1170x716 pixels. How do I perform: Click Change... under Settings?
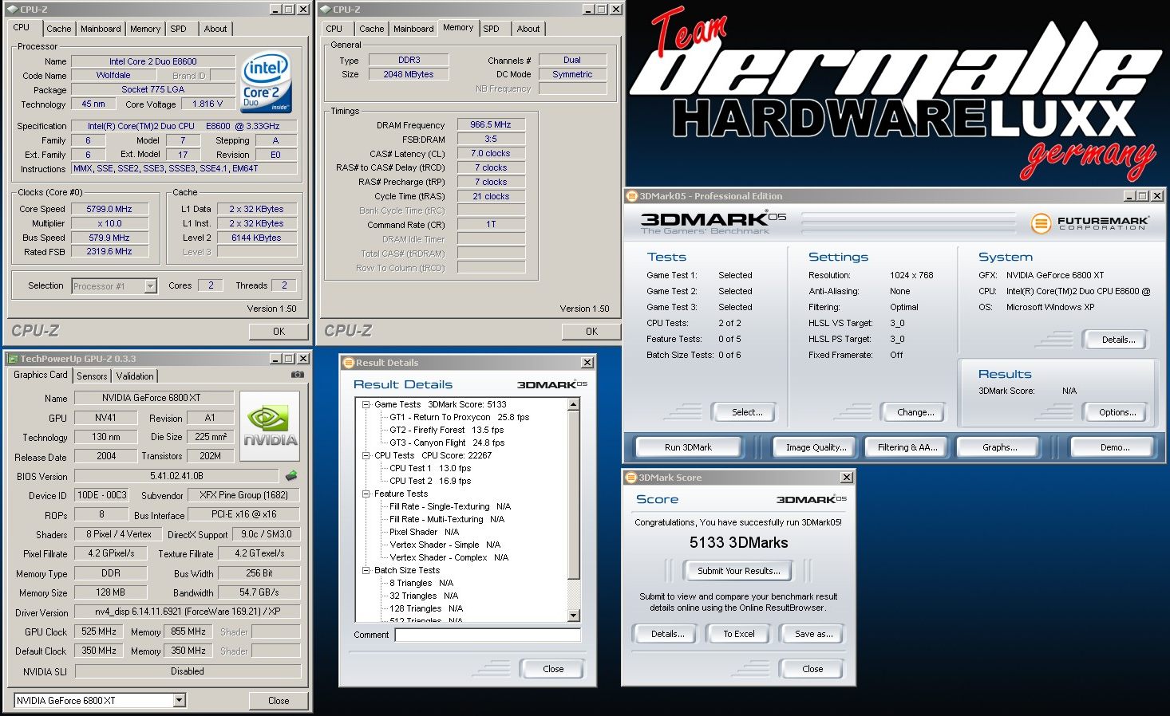point(915,412)
